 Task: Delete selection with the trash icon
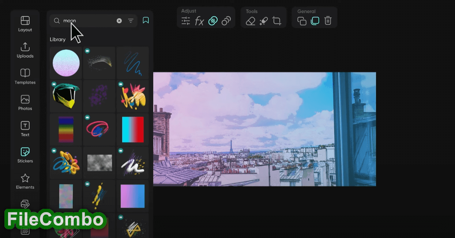328,21
